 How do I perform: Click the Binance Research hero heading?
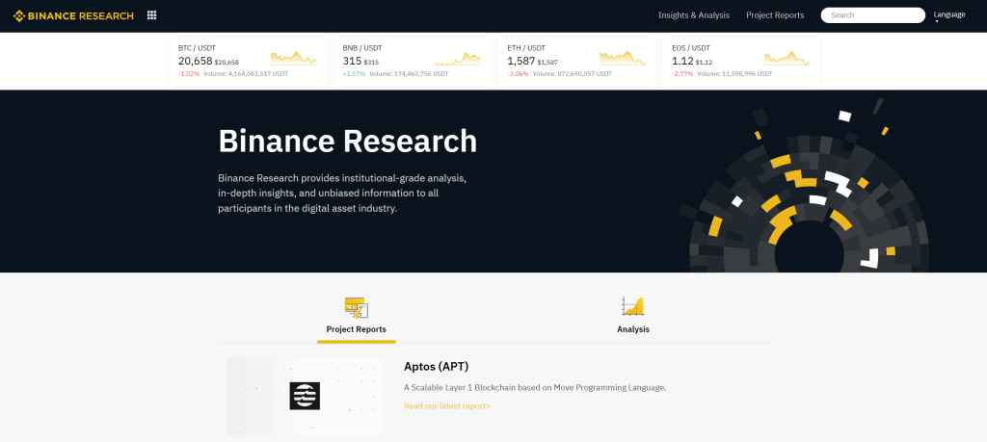(x=347, y=141)
